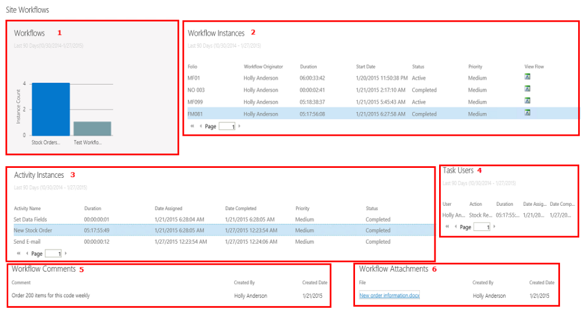Screen dimensions: 581x313
Task: Click start date 1/21/2015 2:17:10 AM
Action: coord(381,90)
